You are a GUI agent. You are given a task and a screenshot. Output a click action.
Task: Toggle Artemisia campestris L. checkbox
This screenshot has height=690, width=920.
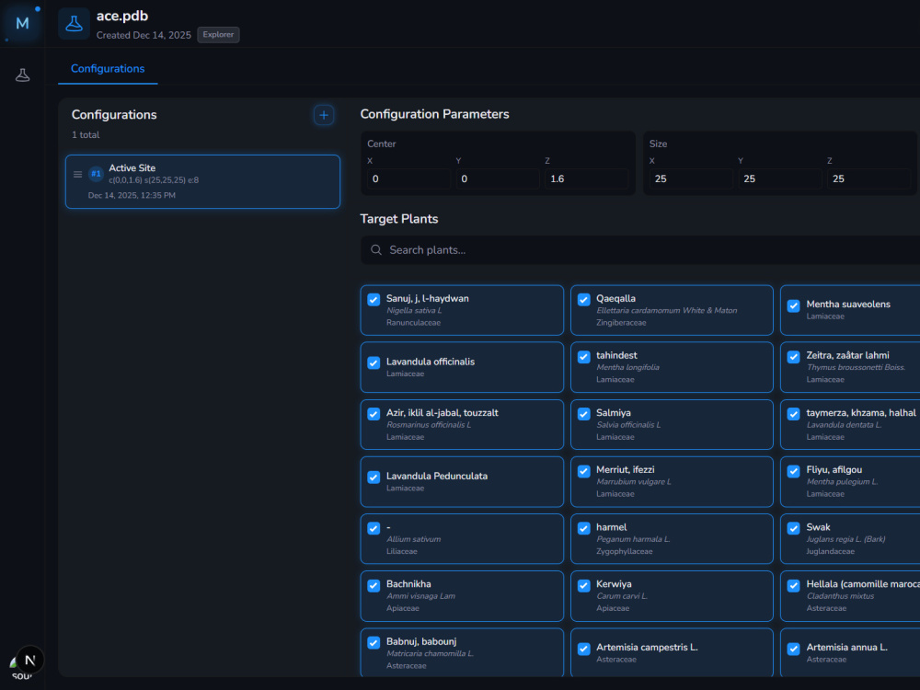click(x=584, y=649)
